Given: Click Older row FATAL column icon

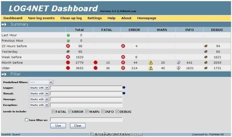Looking at the screenshot, I should point(96,68).
